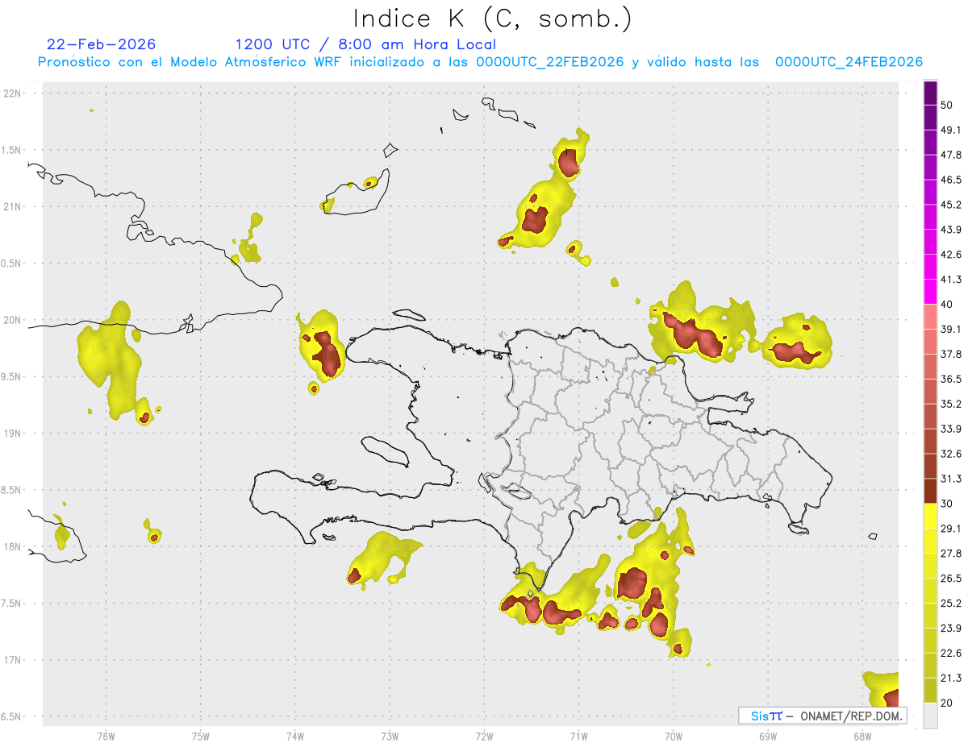Click the "25.2" colorbar value
This screenshot has height=747, width=968.
pos(951,604)
